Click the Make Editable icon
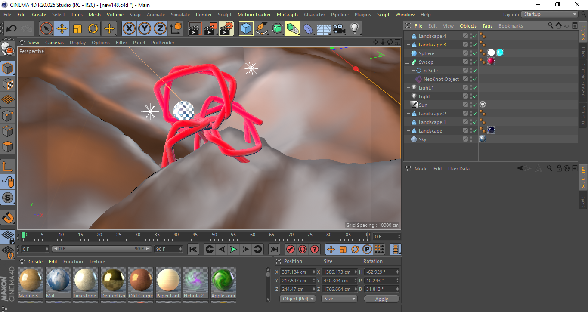Image resolution: width=588 pixels, height=312 pixels. pyautogui.click(x=8, y=49)
